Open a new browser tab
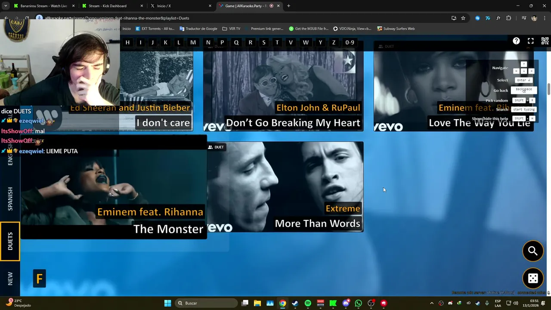The width and height of the screenshot is (551, 310). click(x=288, y=6)
